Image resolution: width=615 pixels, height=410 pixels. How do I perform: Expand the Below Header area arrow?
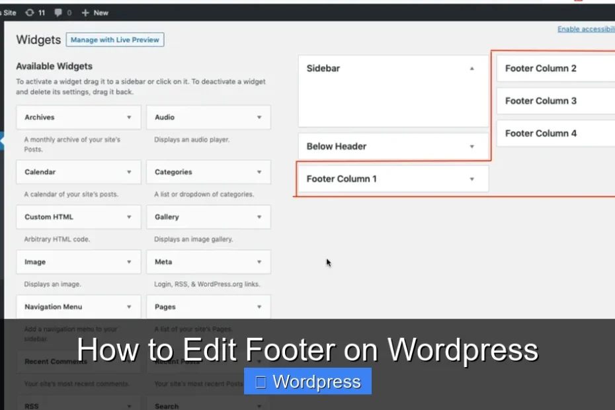pos(472,146)
